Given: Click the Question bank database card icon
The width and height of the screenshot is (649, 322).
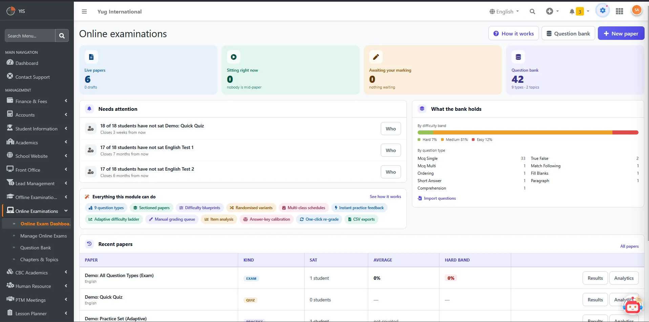Looking at the screenshot, I should tap(518, 57).
